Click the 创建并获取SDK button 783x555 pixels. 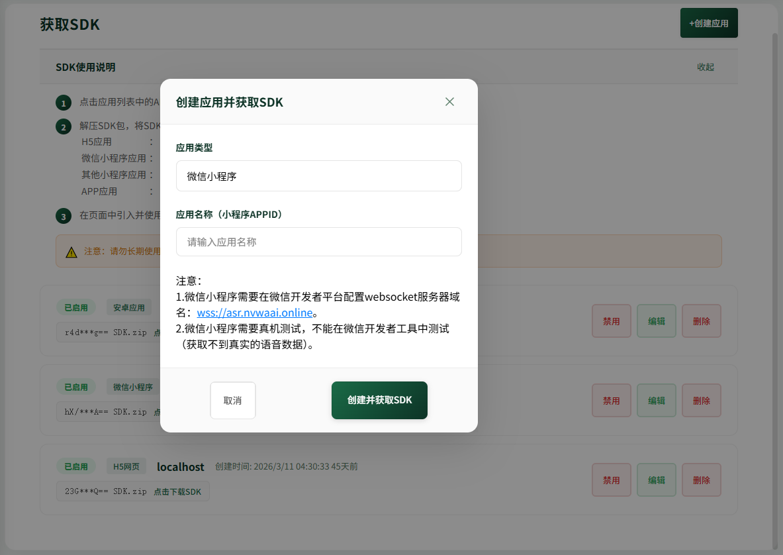[379, 400]
